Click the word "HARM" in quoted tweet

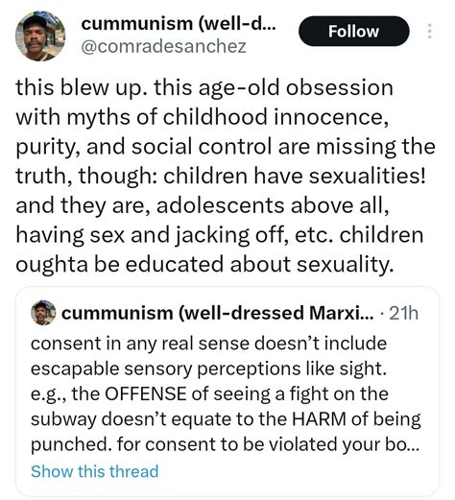(x=319, y=418)
